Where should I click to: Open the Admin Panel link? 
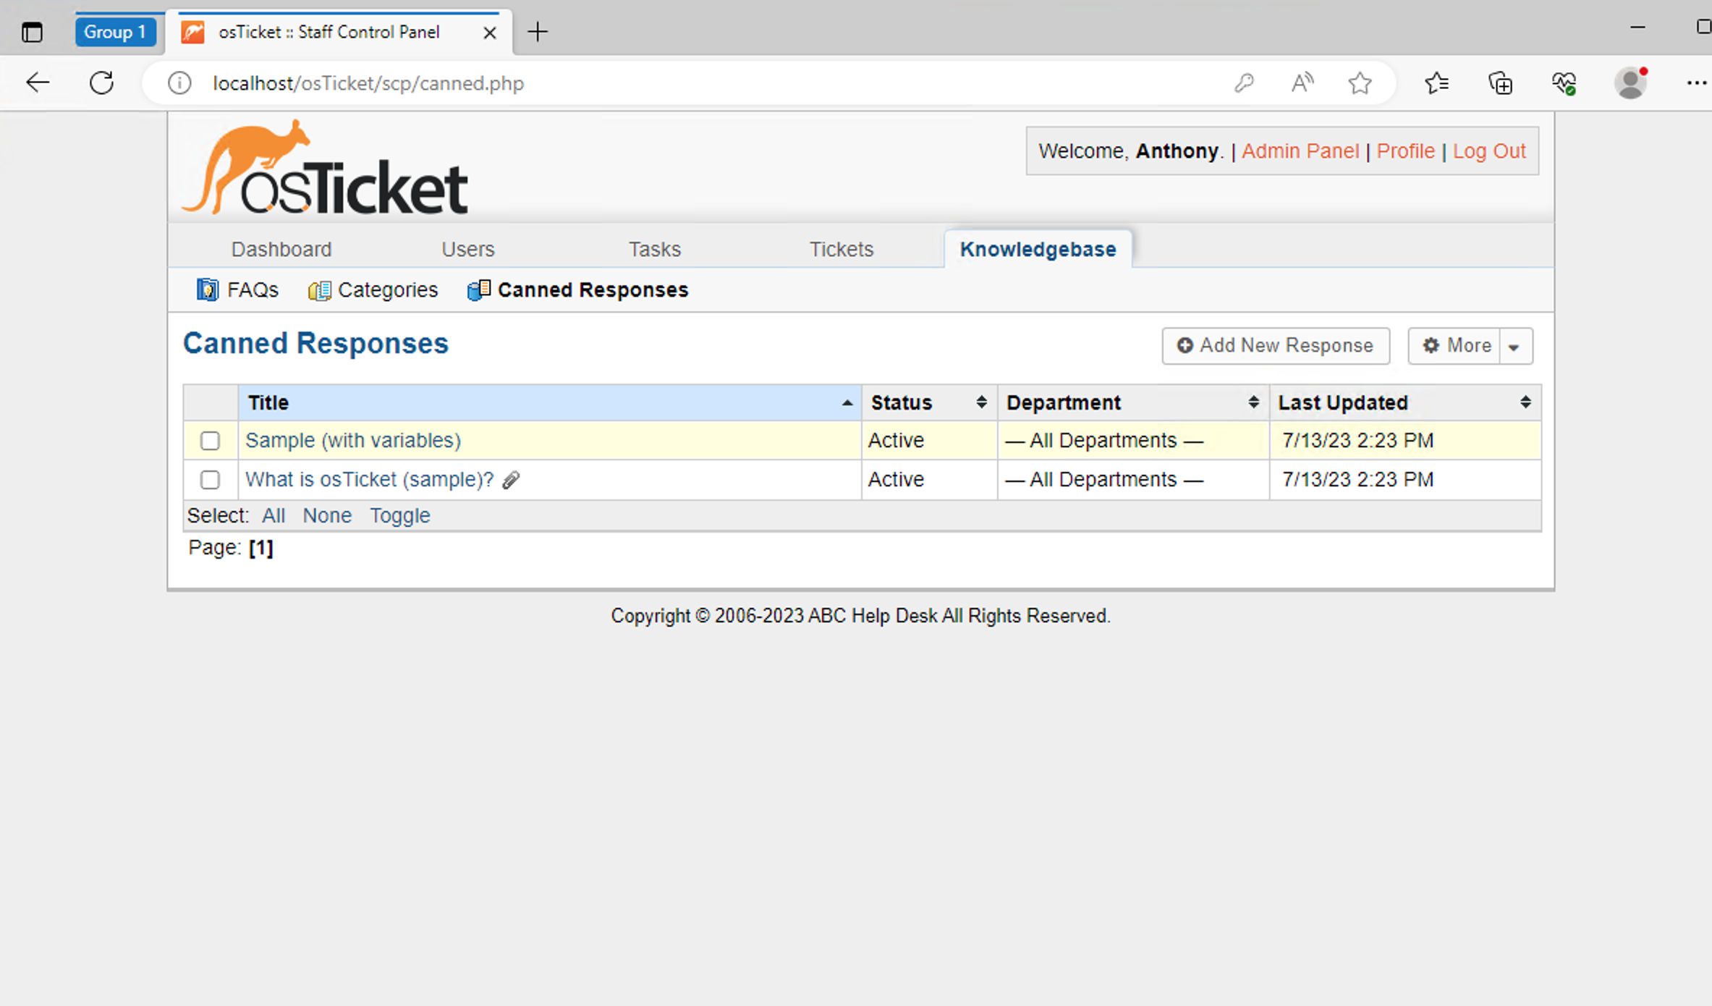[1300, 151]
